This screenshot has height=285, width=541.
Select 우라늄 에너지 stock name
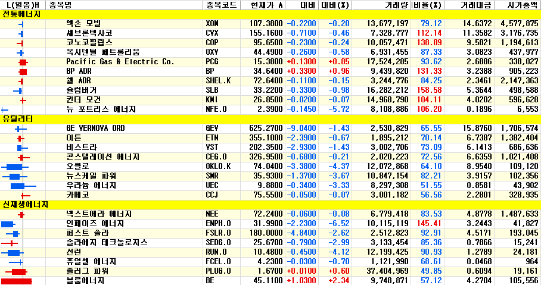(x=91, y=186)
